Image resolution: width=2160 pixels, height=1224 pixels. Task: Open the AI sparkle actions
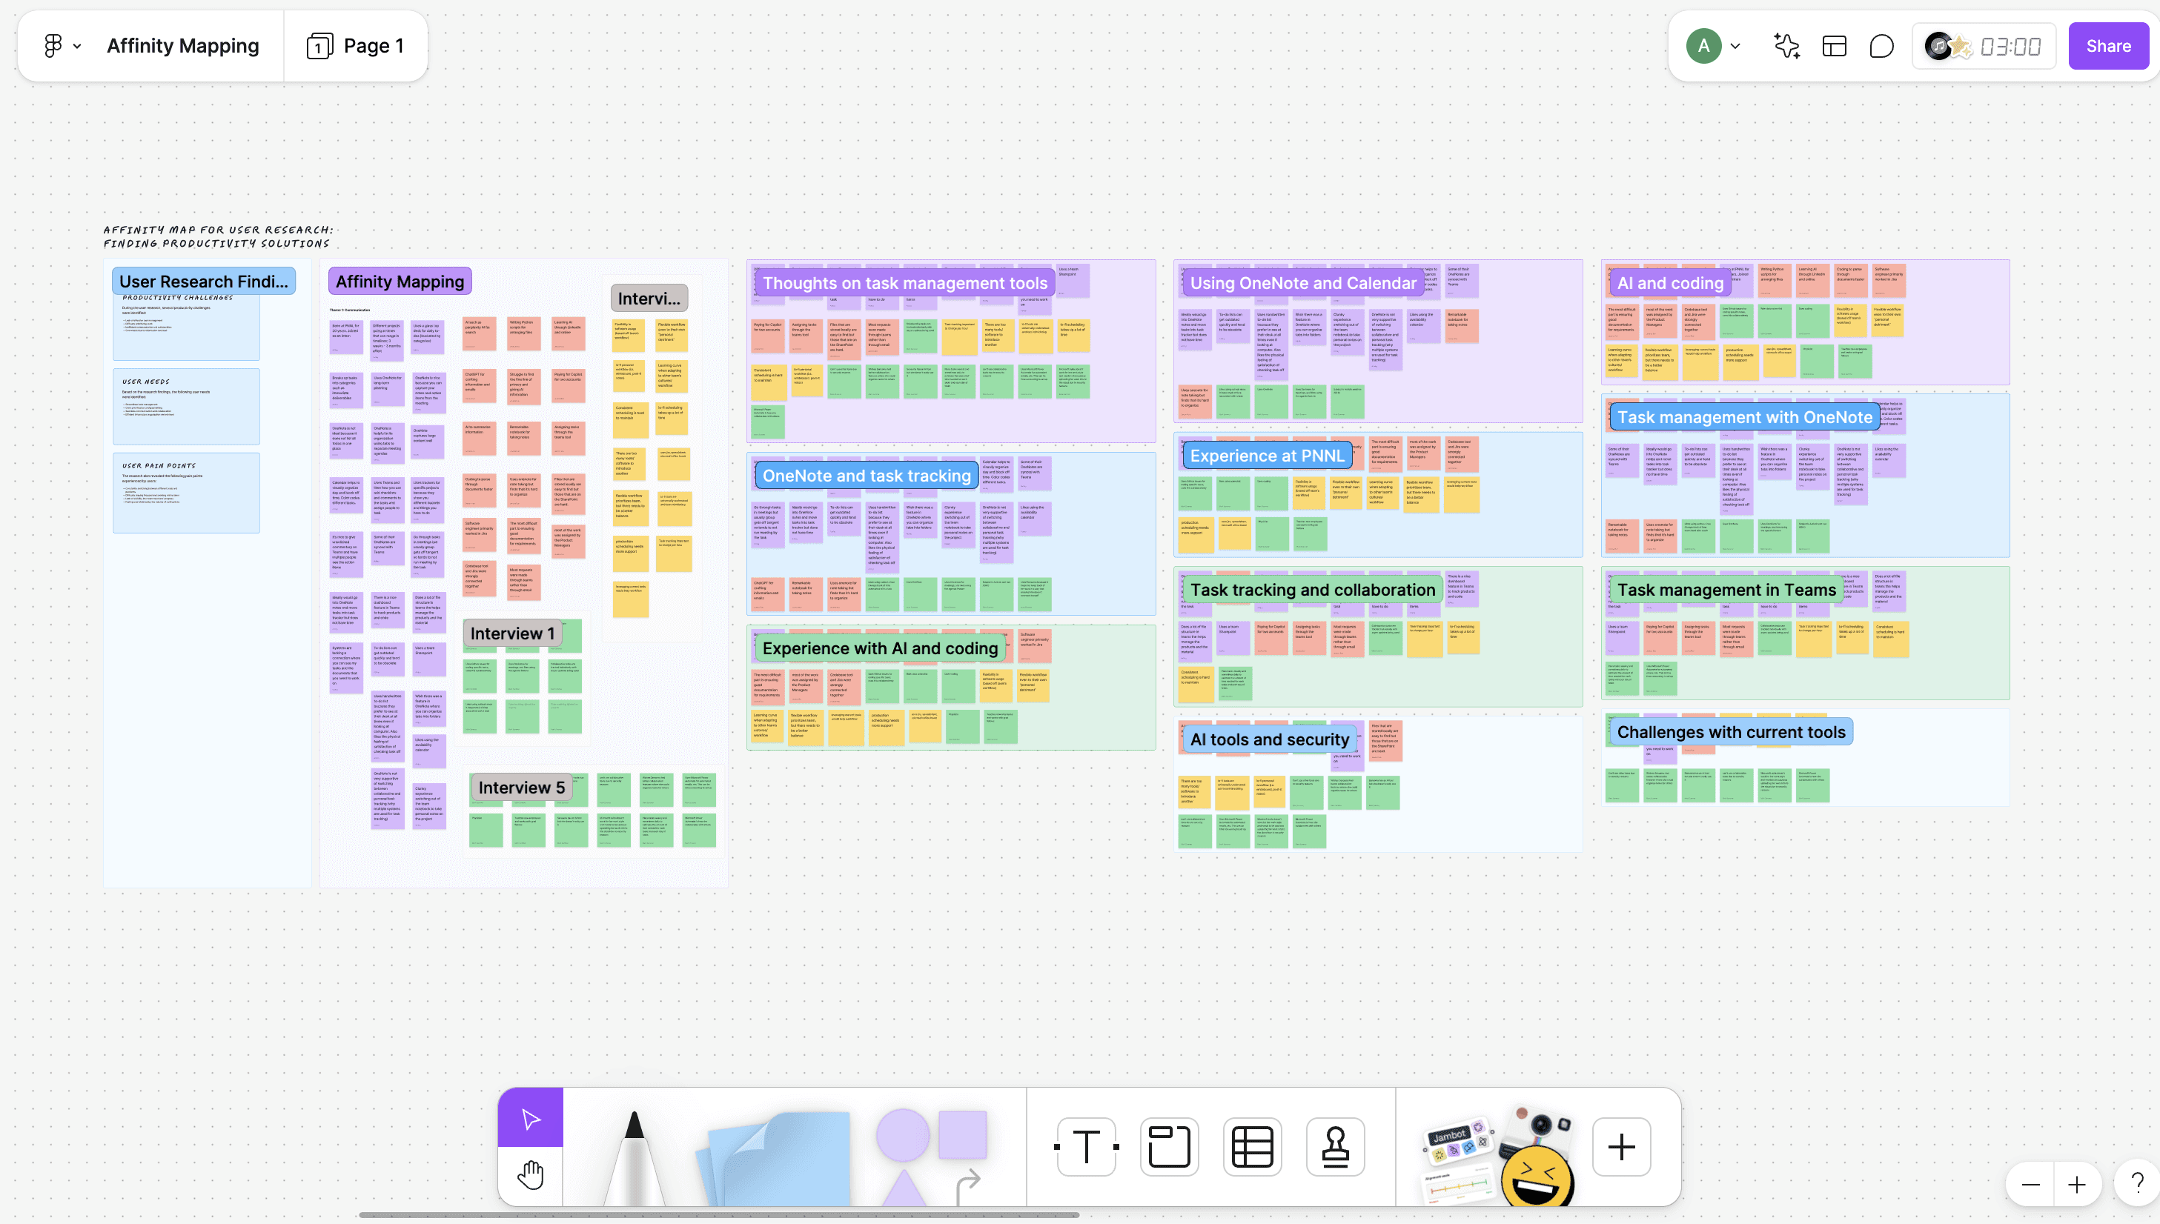tap(1786, 45)
